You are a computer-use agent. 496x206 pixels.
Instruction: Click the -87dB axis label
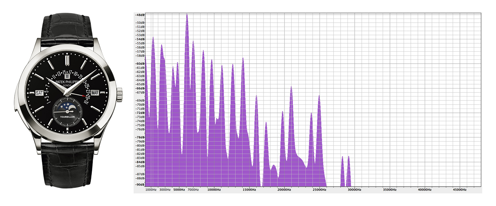click(x=140, y=174)
